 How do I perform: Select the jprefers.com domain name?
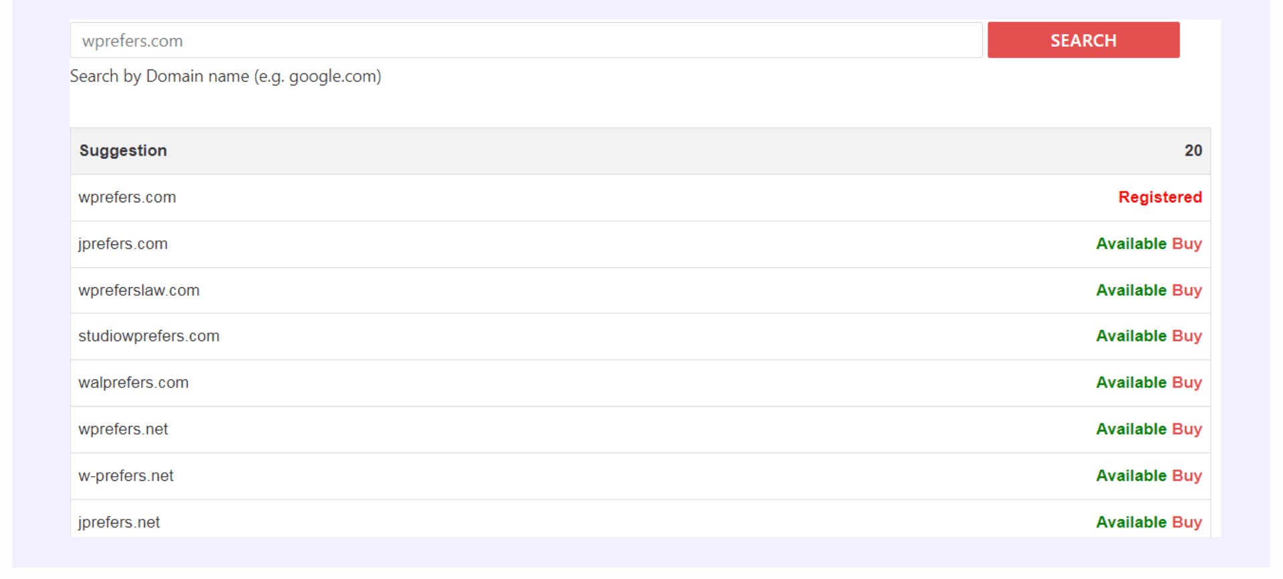123,244
